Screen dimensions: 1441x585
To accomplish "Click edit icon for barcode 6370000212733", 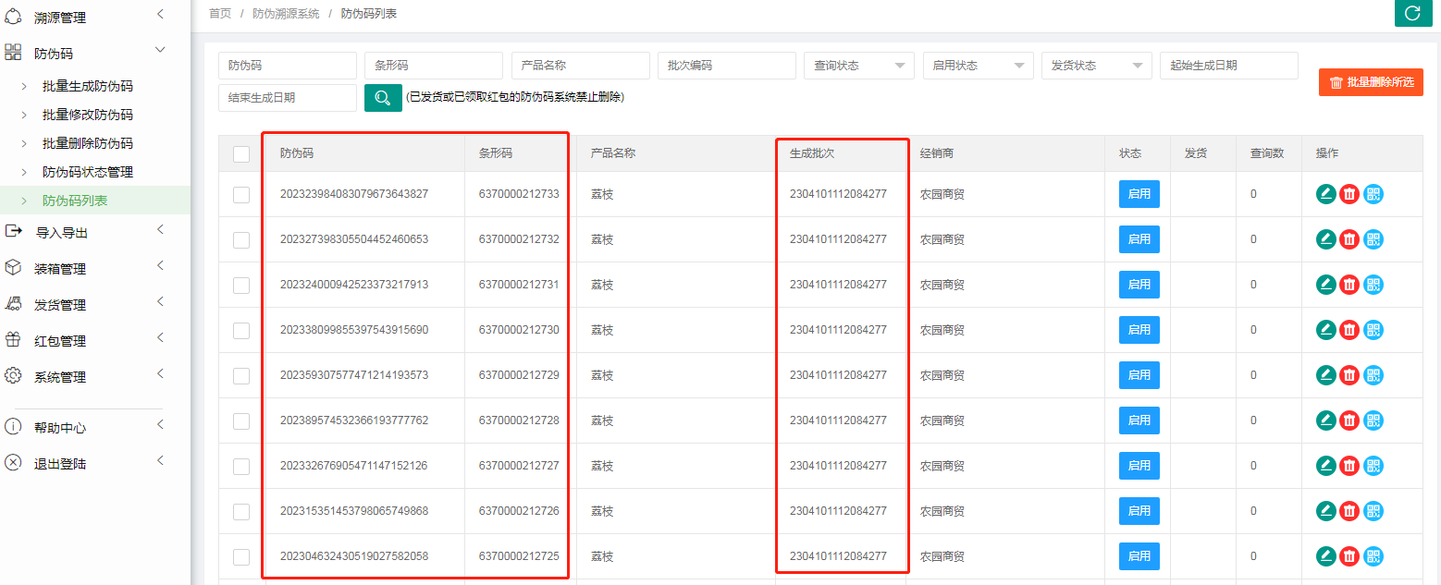I will (1325, 194).
